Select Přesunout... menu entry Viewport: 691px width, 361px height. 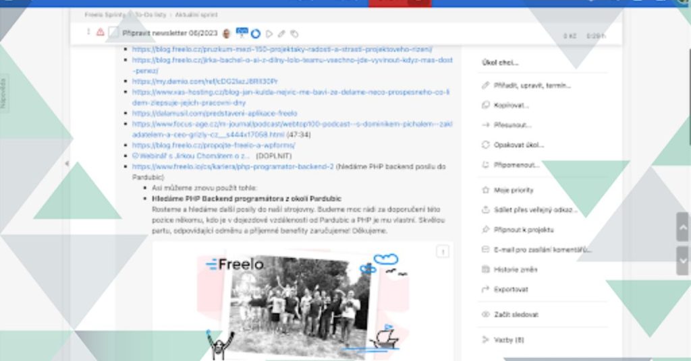512,125
